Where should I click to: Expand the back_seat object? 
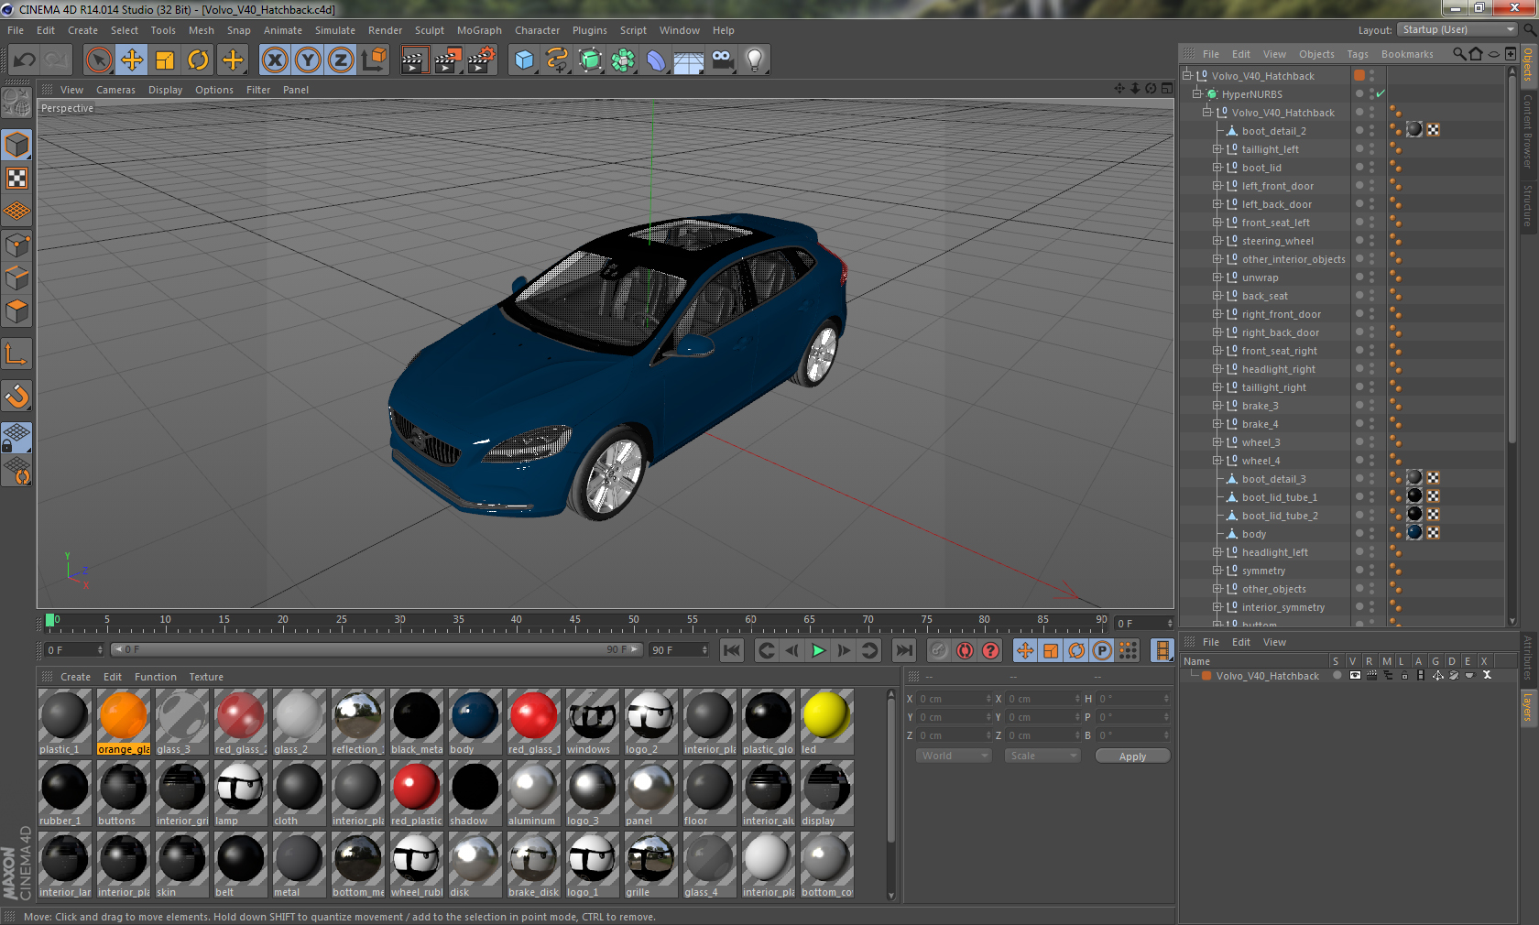[1217, 296]
